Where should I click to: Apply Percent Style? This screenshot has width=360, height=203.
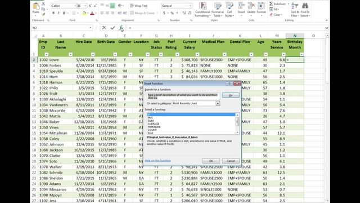[172, 13]
